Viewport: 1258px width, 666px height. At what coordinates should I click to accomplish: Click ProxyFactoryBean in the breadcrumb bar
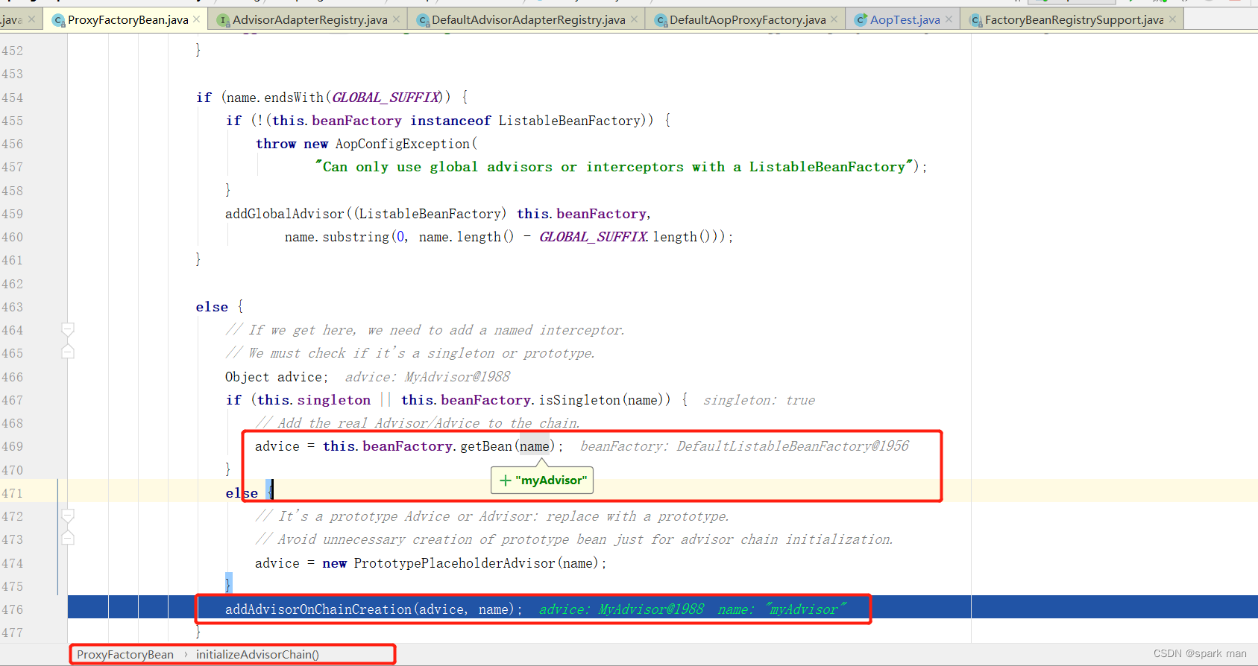(125, 655)
